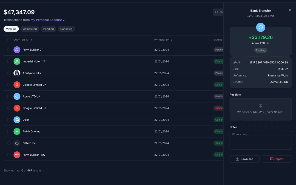Switch to the Canceled filter tab
296x185 pixels.
(66, 29)
